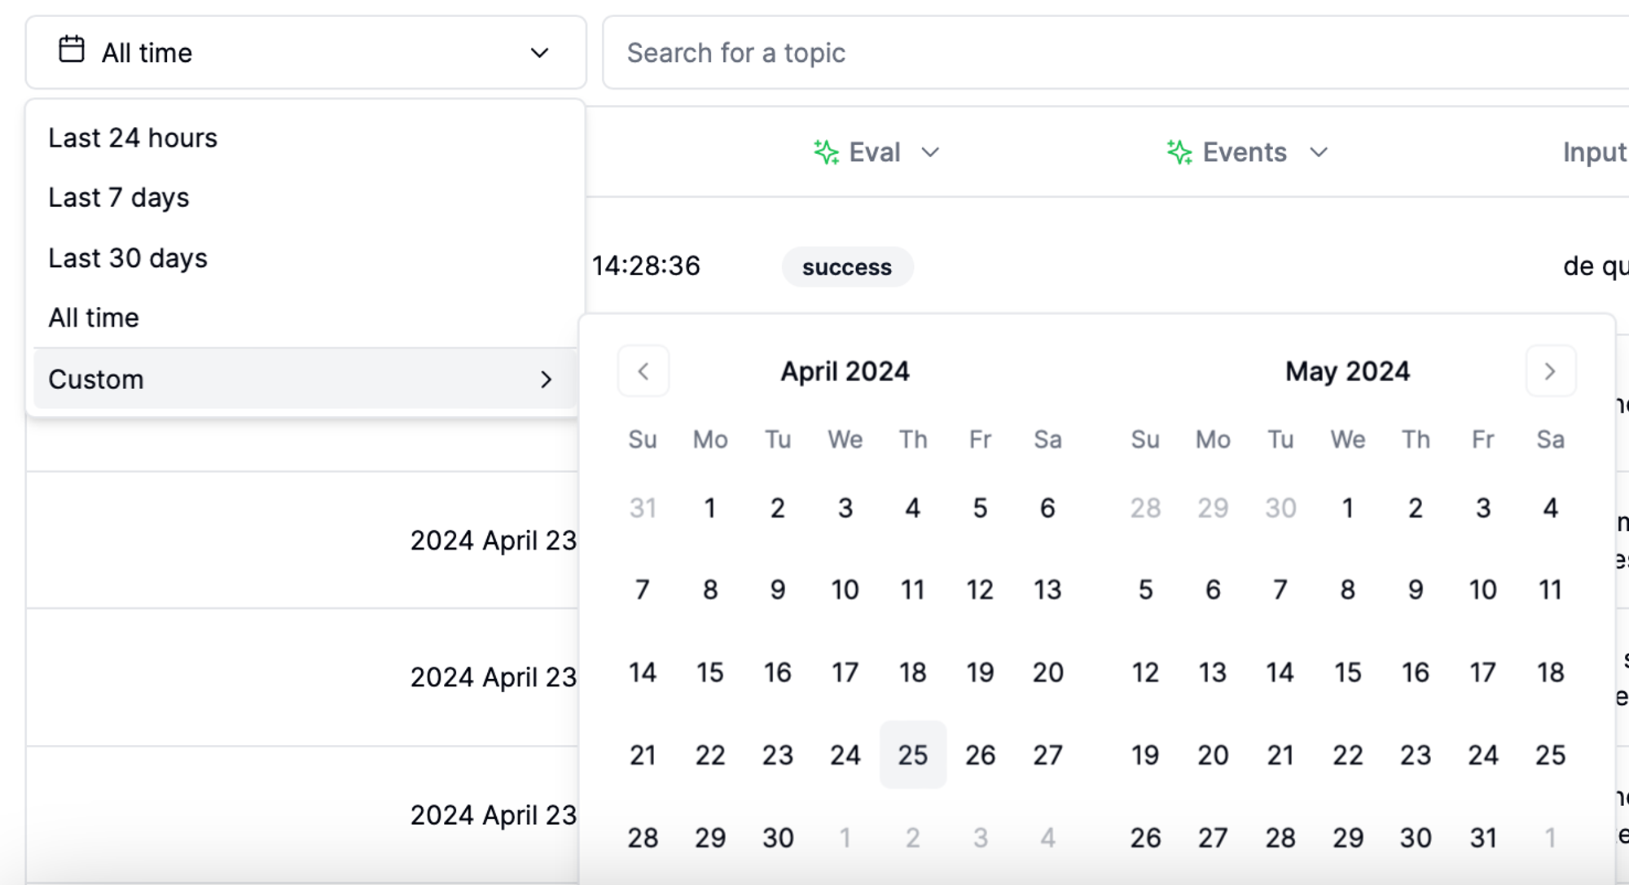Expand the Eval column dropdown

(x=930, y=152)
